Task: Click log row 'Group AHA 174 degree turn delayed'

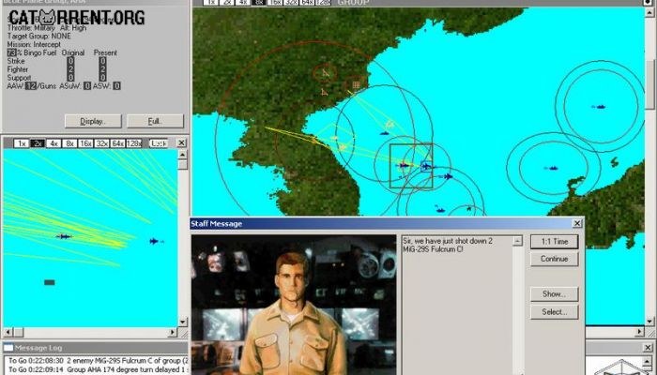Action: [x=98, y=369]
